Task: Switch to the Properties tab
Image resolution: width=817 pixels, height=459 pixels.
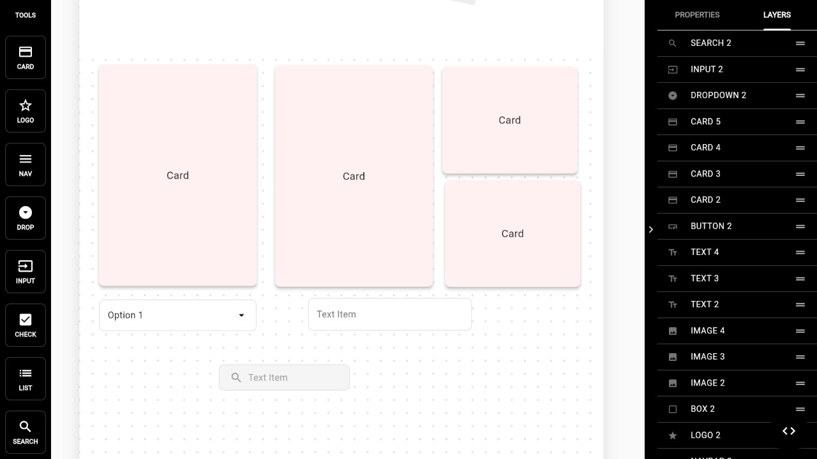Action: pyautogui.click(x=697, y=15)
